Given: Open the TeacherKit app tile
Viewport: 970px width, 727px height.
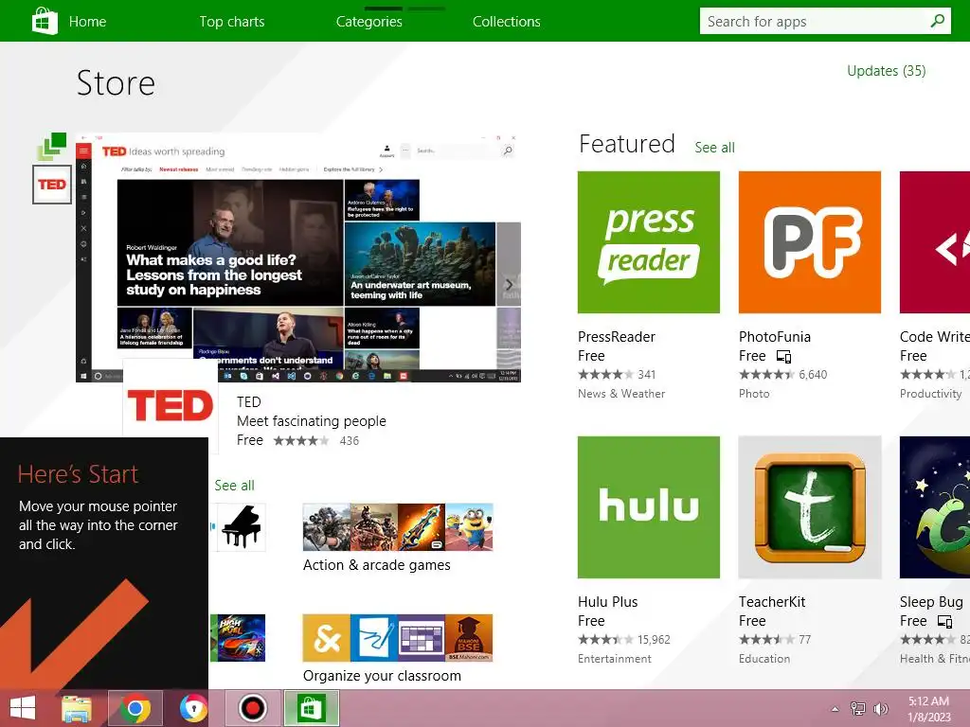Looking at the screenshot, I should [x=809, y=507].
